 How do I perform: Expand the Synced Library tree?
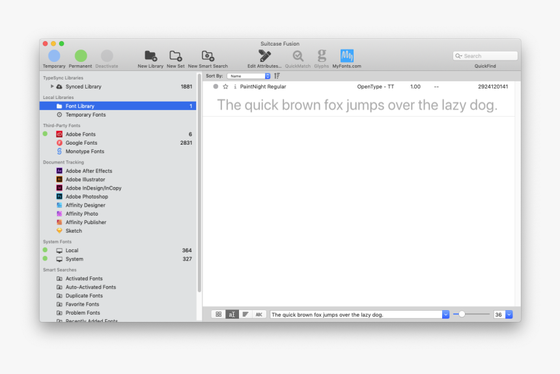[x=52, y=87]
